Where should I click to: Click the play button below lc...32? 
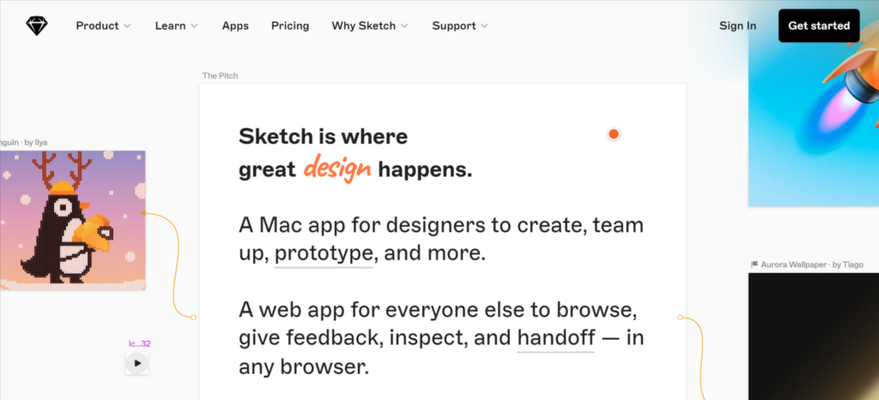[x=136, y=363]
